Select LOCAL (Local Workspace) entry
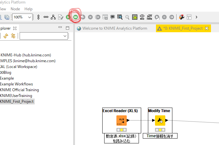The height and width of the screenshot is (145, 219). coord(19,67)
